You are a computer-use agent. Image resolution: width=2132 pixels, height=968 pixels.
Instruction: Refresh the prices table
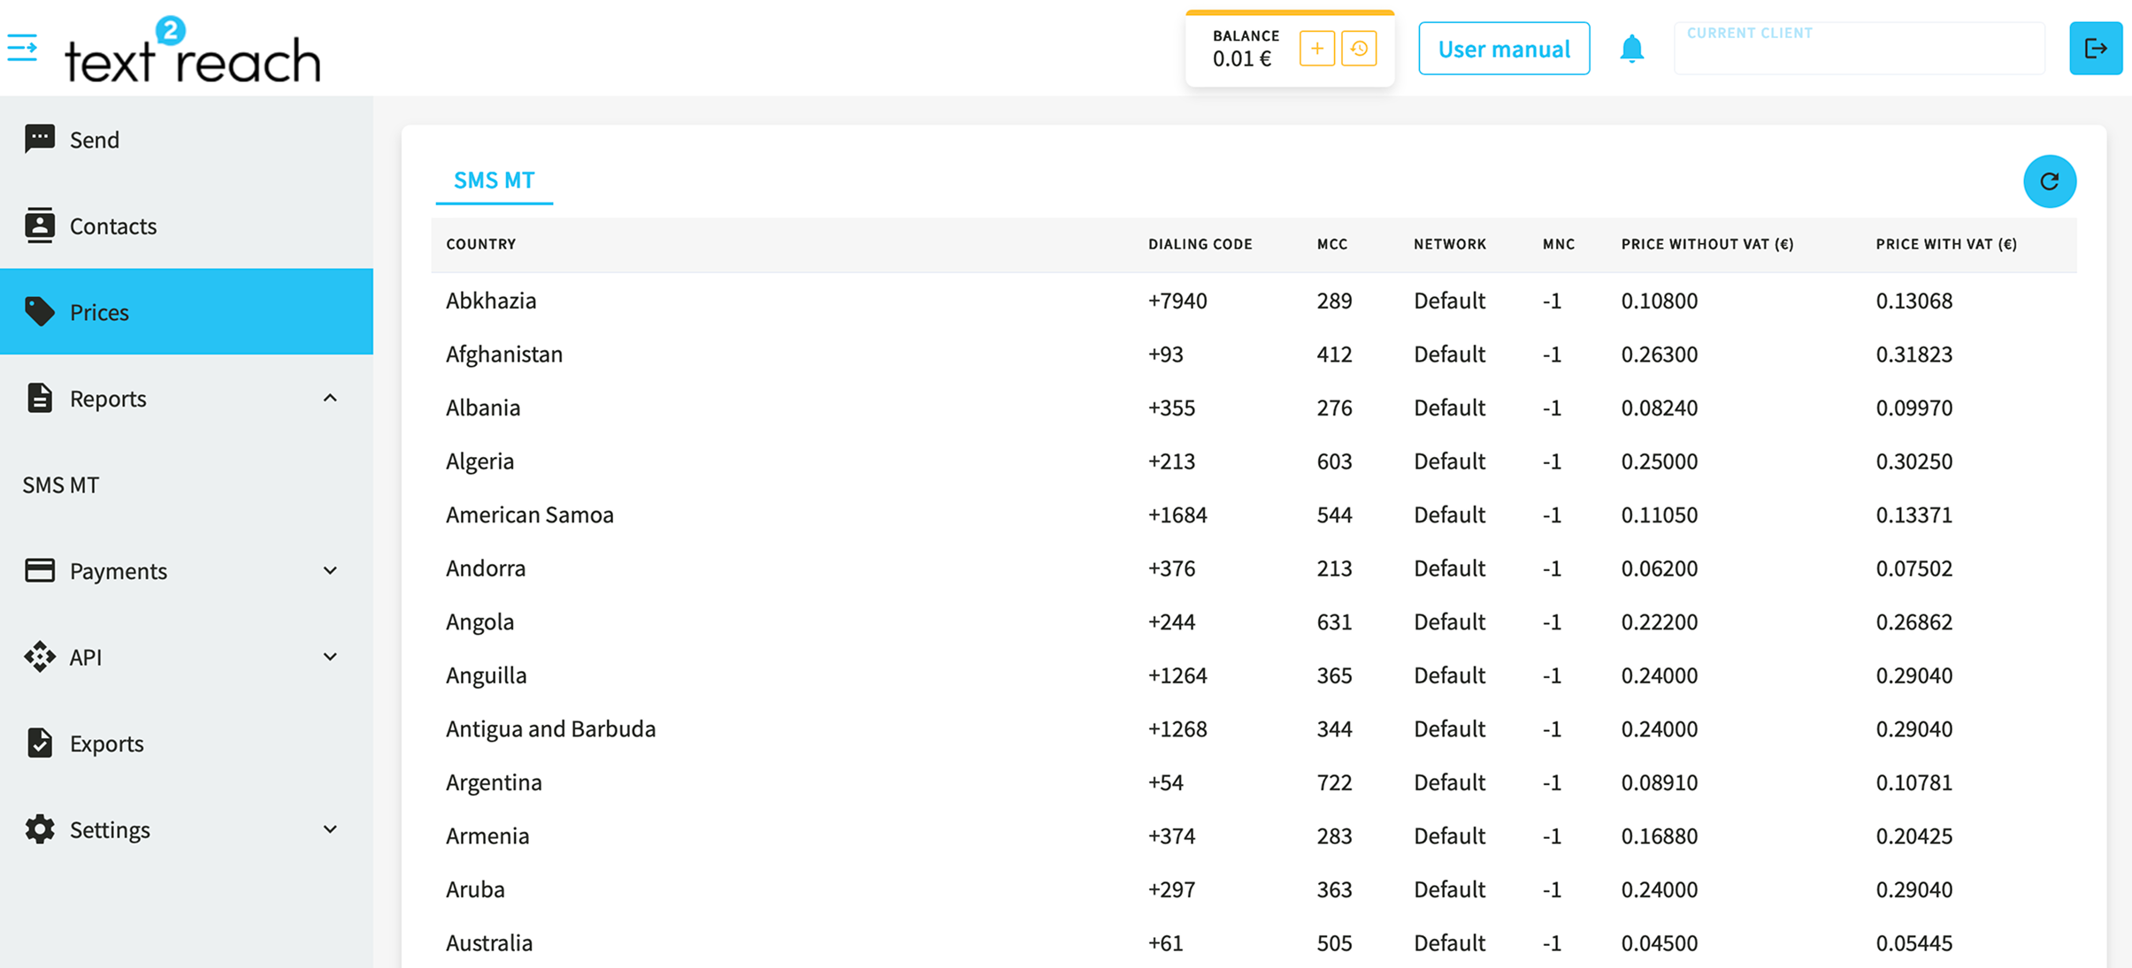2050,181
